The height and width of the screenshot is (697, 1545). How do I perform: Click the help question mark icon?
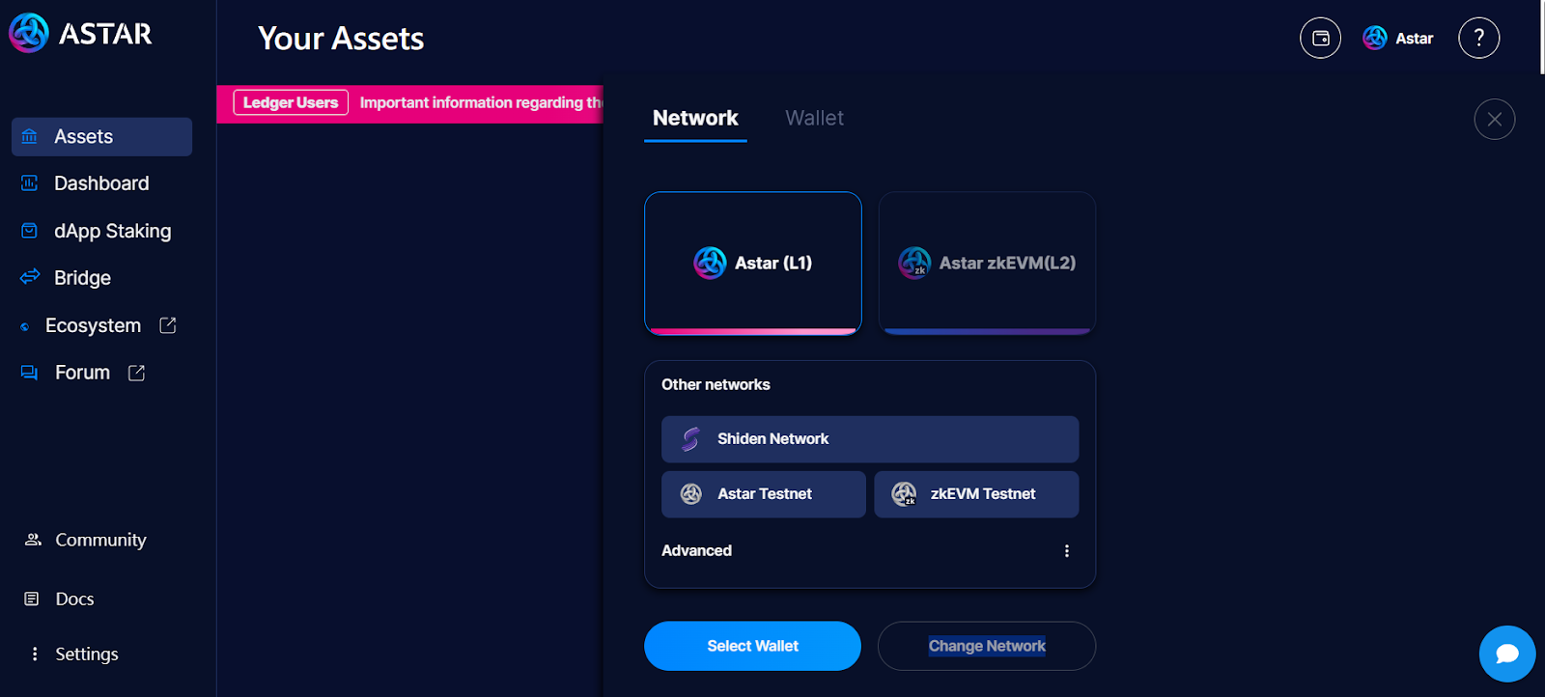(x=1477, y=38)
